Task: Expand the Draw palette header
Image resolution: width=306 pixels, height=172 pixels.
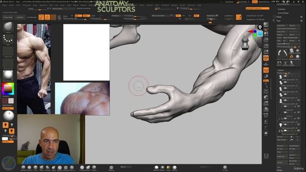Action: coord(279,17)
